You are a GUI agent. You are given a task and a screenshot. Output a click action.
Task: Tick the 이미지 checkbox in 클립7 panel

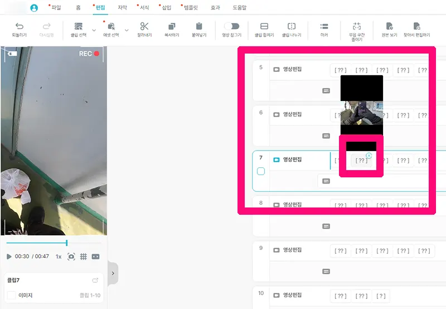pyautogui.click(x=11, y=296)
